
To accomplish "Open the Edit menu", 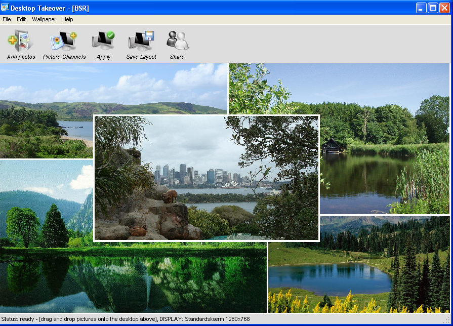I will coord(21,19).
